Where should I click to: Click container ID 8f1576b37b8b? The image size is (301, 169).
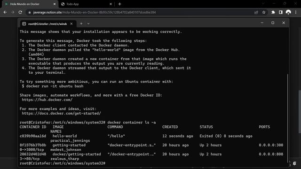(33, 145)
